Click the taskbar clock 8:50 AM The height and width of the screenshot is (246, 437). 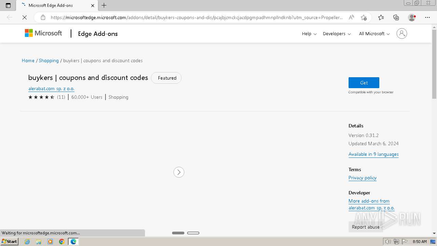pyautogui.click(x=420, y=242)
